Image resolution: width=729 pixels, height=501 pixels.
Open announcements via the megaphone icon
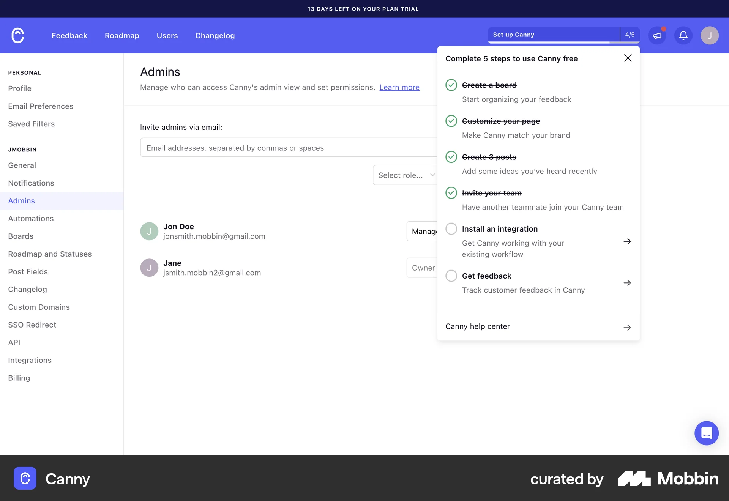(657, 35)
